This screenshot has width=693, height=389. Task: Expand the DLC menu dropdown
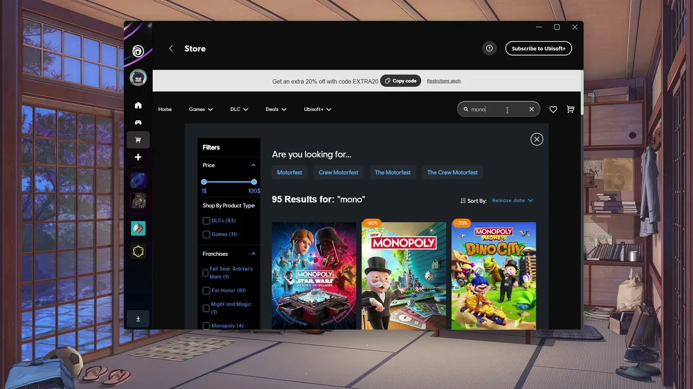(239, 109)
